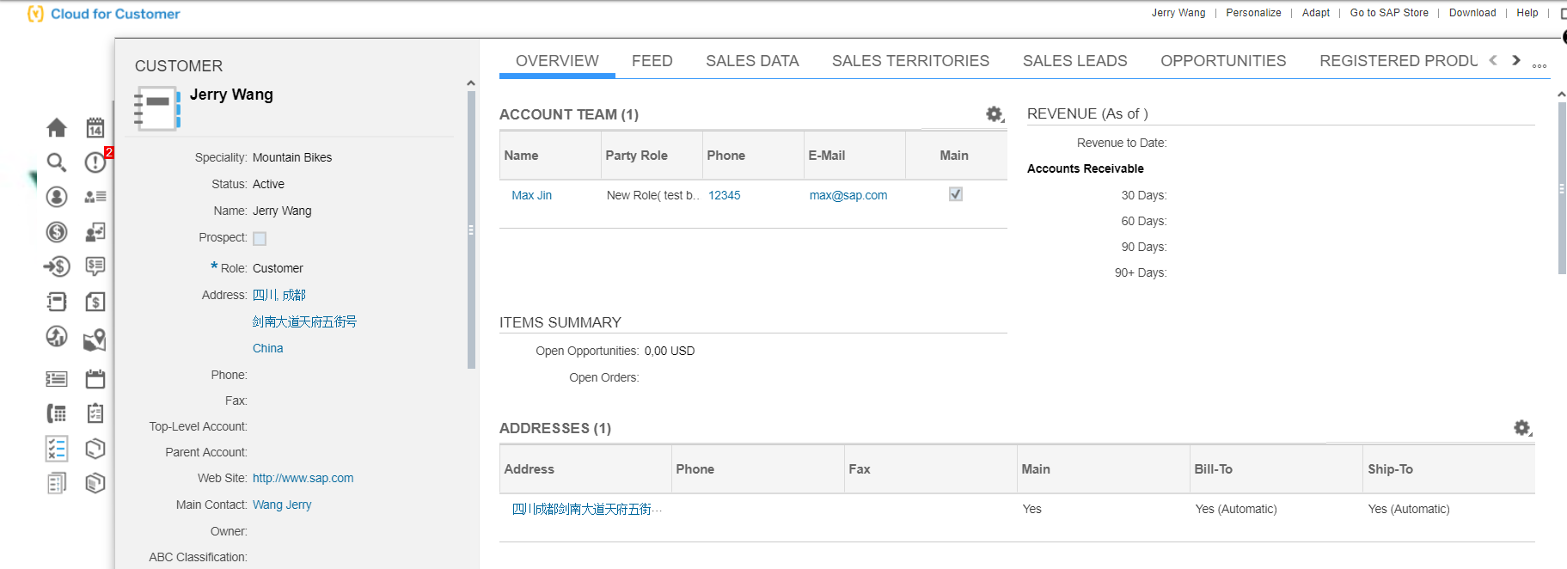Open the http://www.sap.com web site link
This screenshot has height=569, width=1567.
(x=303, y=478)
